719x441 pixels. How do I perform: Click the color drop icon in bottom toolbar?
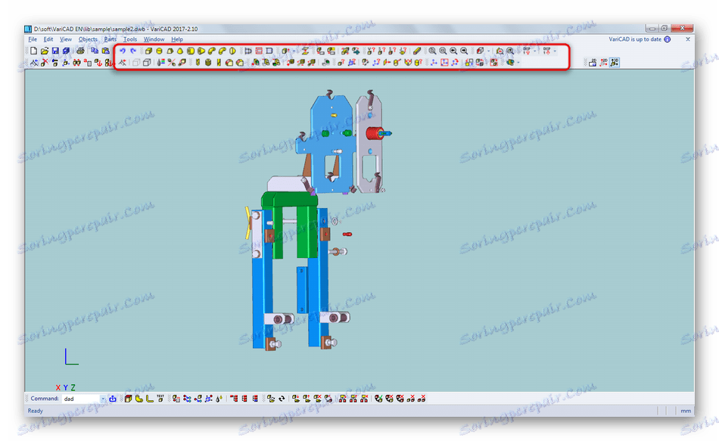[219, 399]
